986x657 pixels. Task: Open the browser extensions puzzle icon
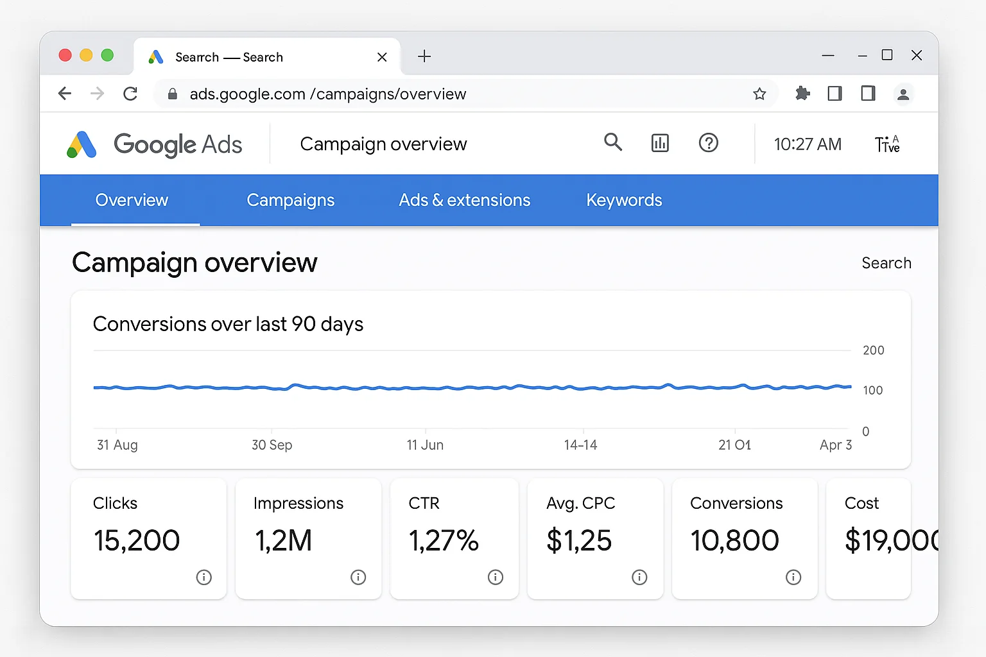(802, 94)
